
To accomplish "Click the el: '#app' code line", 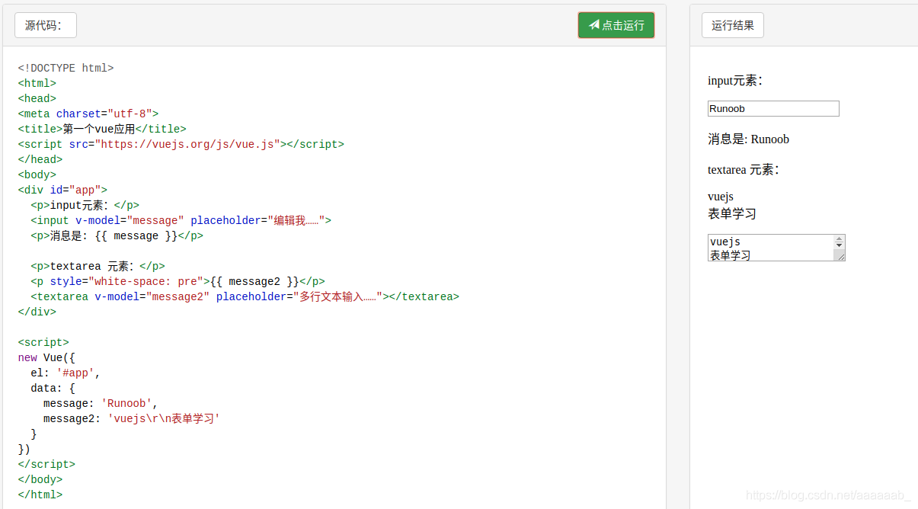I will (66, 373).
